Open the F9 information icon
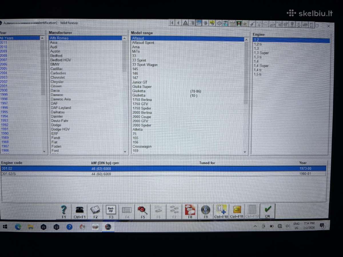Image resolution: width=343 pixels, height=257 pixels. (206, 211)
